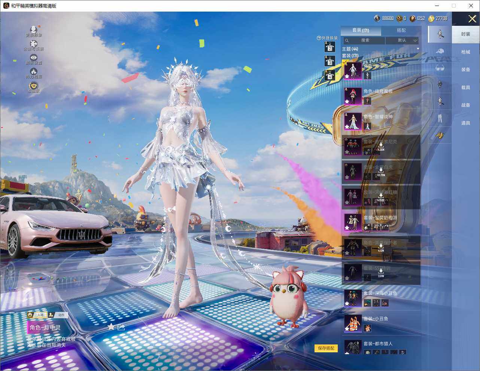Select the 角色-月中灵 outfit thumbnail
This screenshot has width=480, height=371.
tap(353, 70)
